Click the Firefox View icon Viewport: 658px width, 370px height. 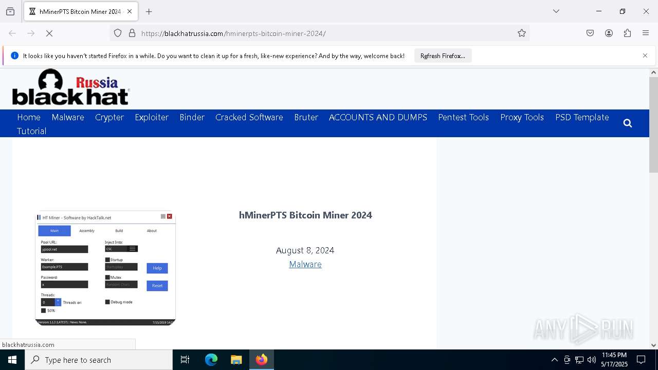10,11
